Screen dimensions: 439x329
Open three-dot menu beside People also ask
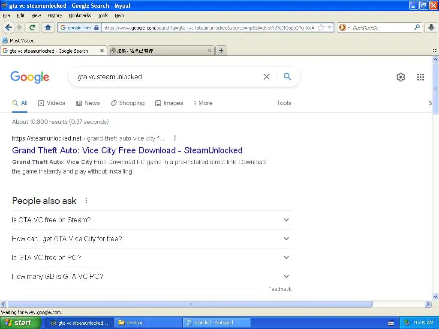[86, 200]
